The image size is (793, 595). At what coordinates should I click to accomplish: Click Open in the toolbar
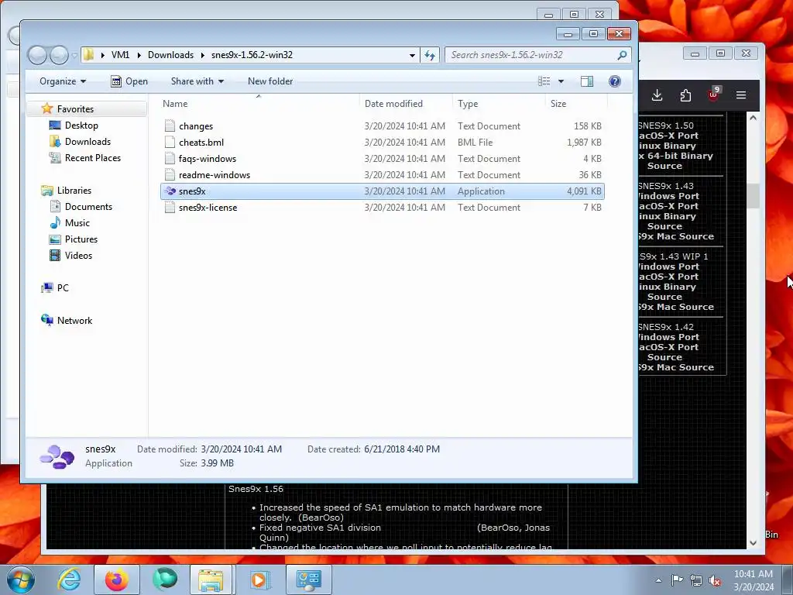click(129, 81)
